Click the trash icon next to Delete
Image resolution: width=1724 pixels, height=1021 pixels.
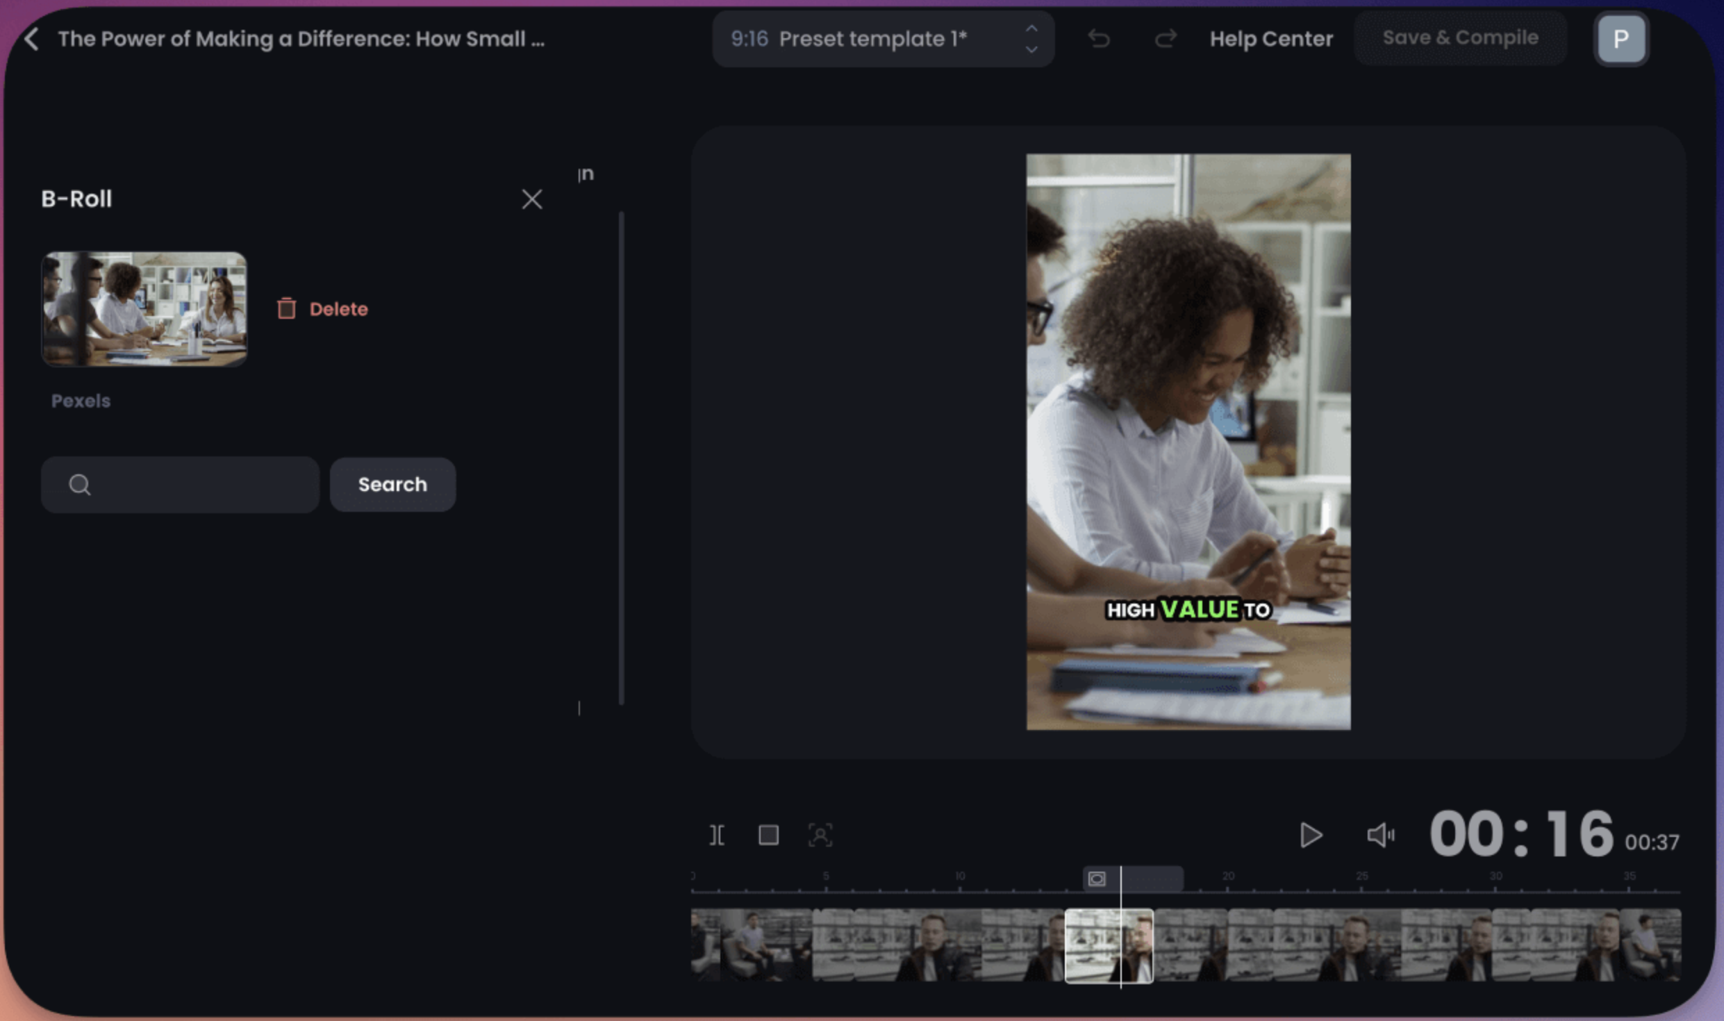tap(287, 308)
